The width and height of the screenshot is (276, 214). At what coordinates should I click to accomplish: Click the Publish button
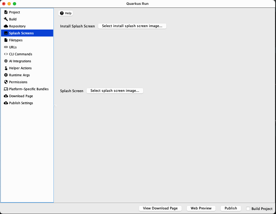231,208
